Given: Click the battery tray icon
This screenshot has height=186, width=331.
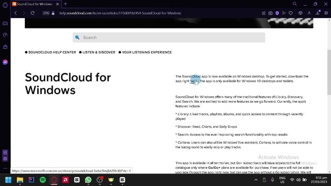Looking at the screenshot, I should coord(305,180).
